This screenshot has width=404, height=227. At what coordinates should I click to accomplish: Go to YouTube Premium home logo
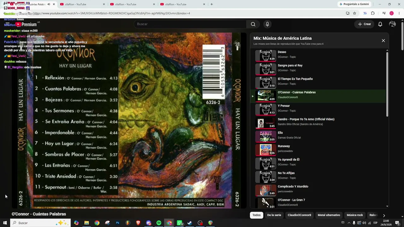pyautogui.click(x=26, y=24)
